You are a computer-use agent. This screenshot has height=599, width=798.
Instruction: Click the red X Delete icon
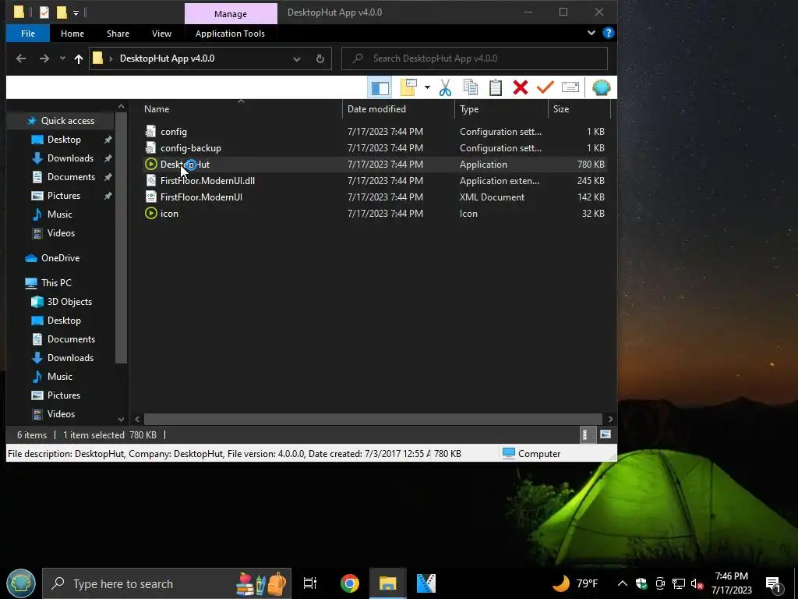pos(520,87)
